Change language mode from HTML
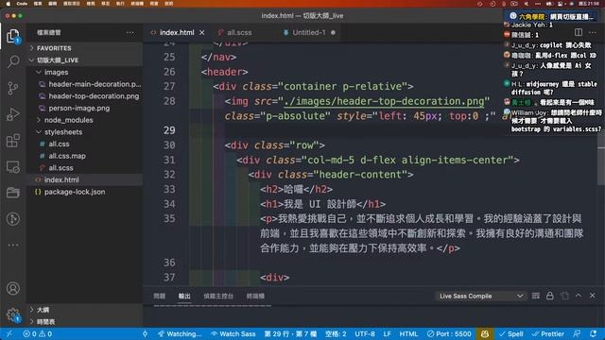The height and width of the screenshot is (340, 605). pyautogui.click(x=408, y=333)
